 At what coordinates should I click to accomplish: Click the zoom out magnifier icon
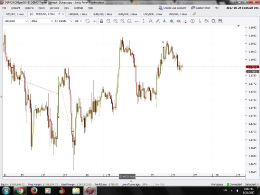point(122,21)
